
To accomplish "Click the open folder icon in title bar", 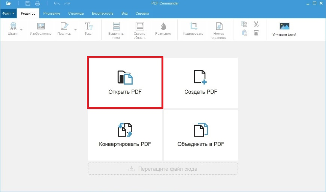I will (9, 3).
